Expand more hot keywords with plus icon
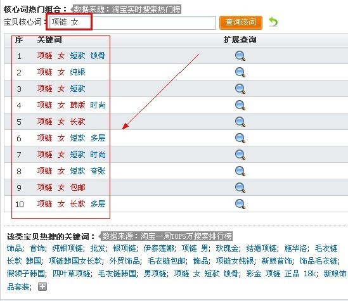This screenshot has width=348, height=301. click(x=42, y=286)
